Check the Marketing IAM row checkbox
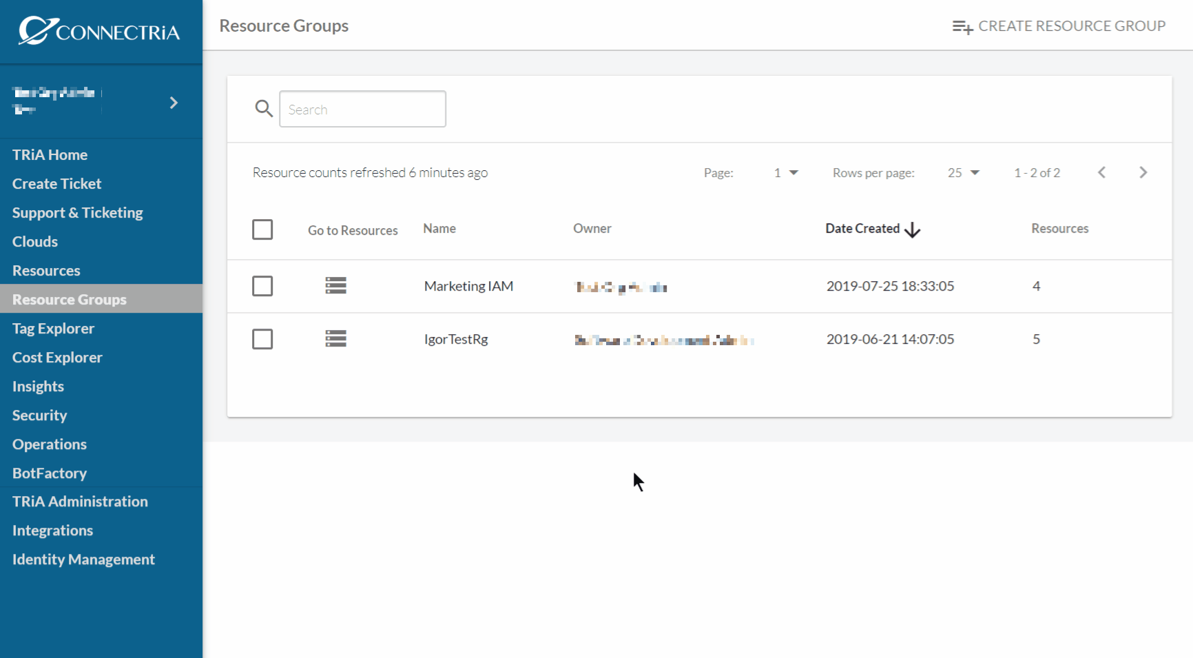Viewport: 1193px width, 658px height. point(262,286)
